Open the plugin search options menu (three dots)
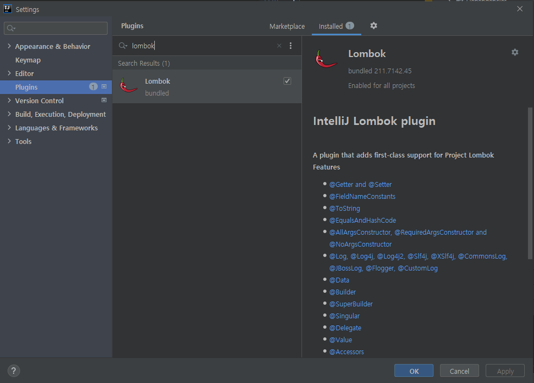 (x=291, y=46)
